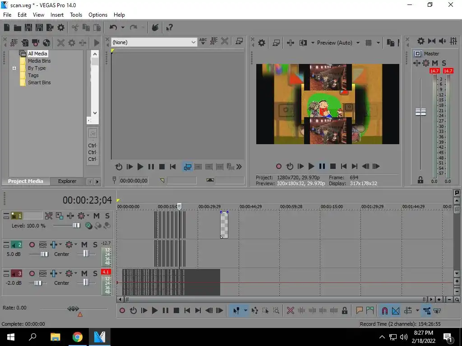Adjust track 3 volume slider

[38, 283]
